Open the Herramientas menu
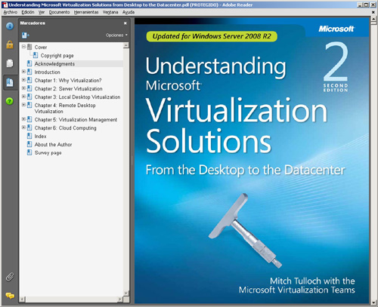This screenshot has width=378, height=307. (86, 12)
